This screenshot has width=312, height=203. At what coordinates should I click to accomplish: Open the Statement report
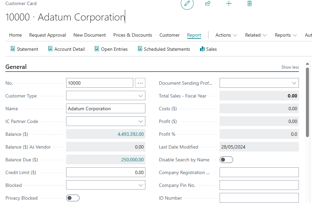pyautogui.click(x=24, y=49)
